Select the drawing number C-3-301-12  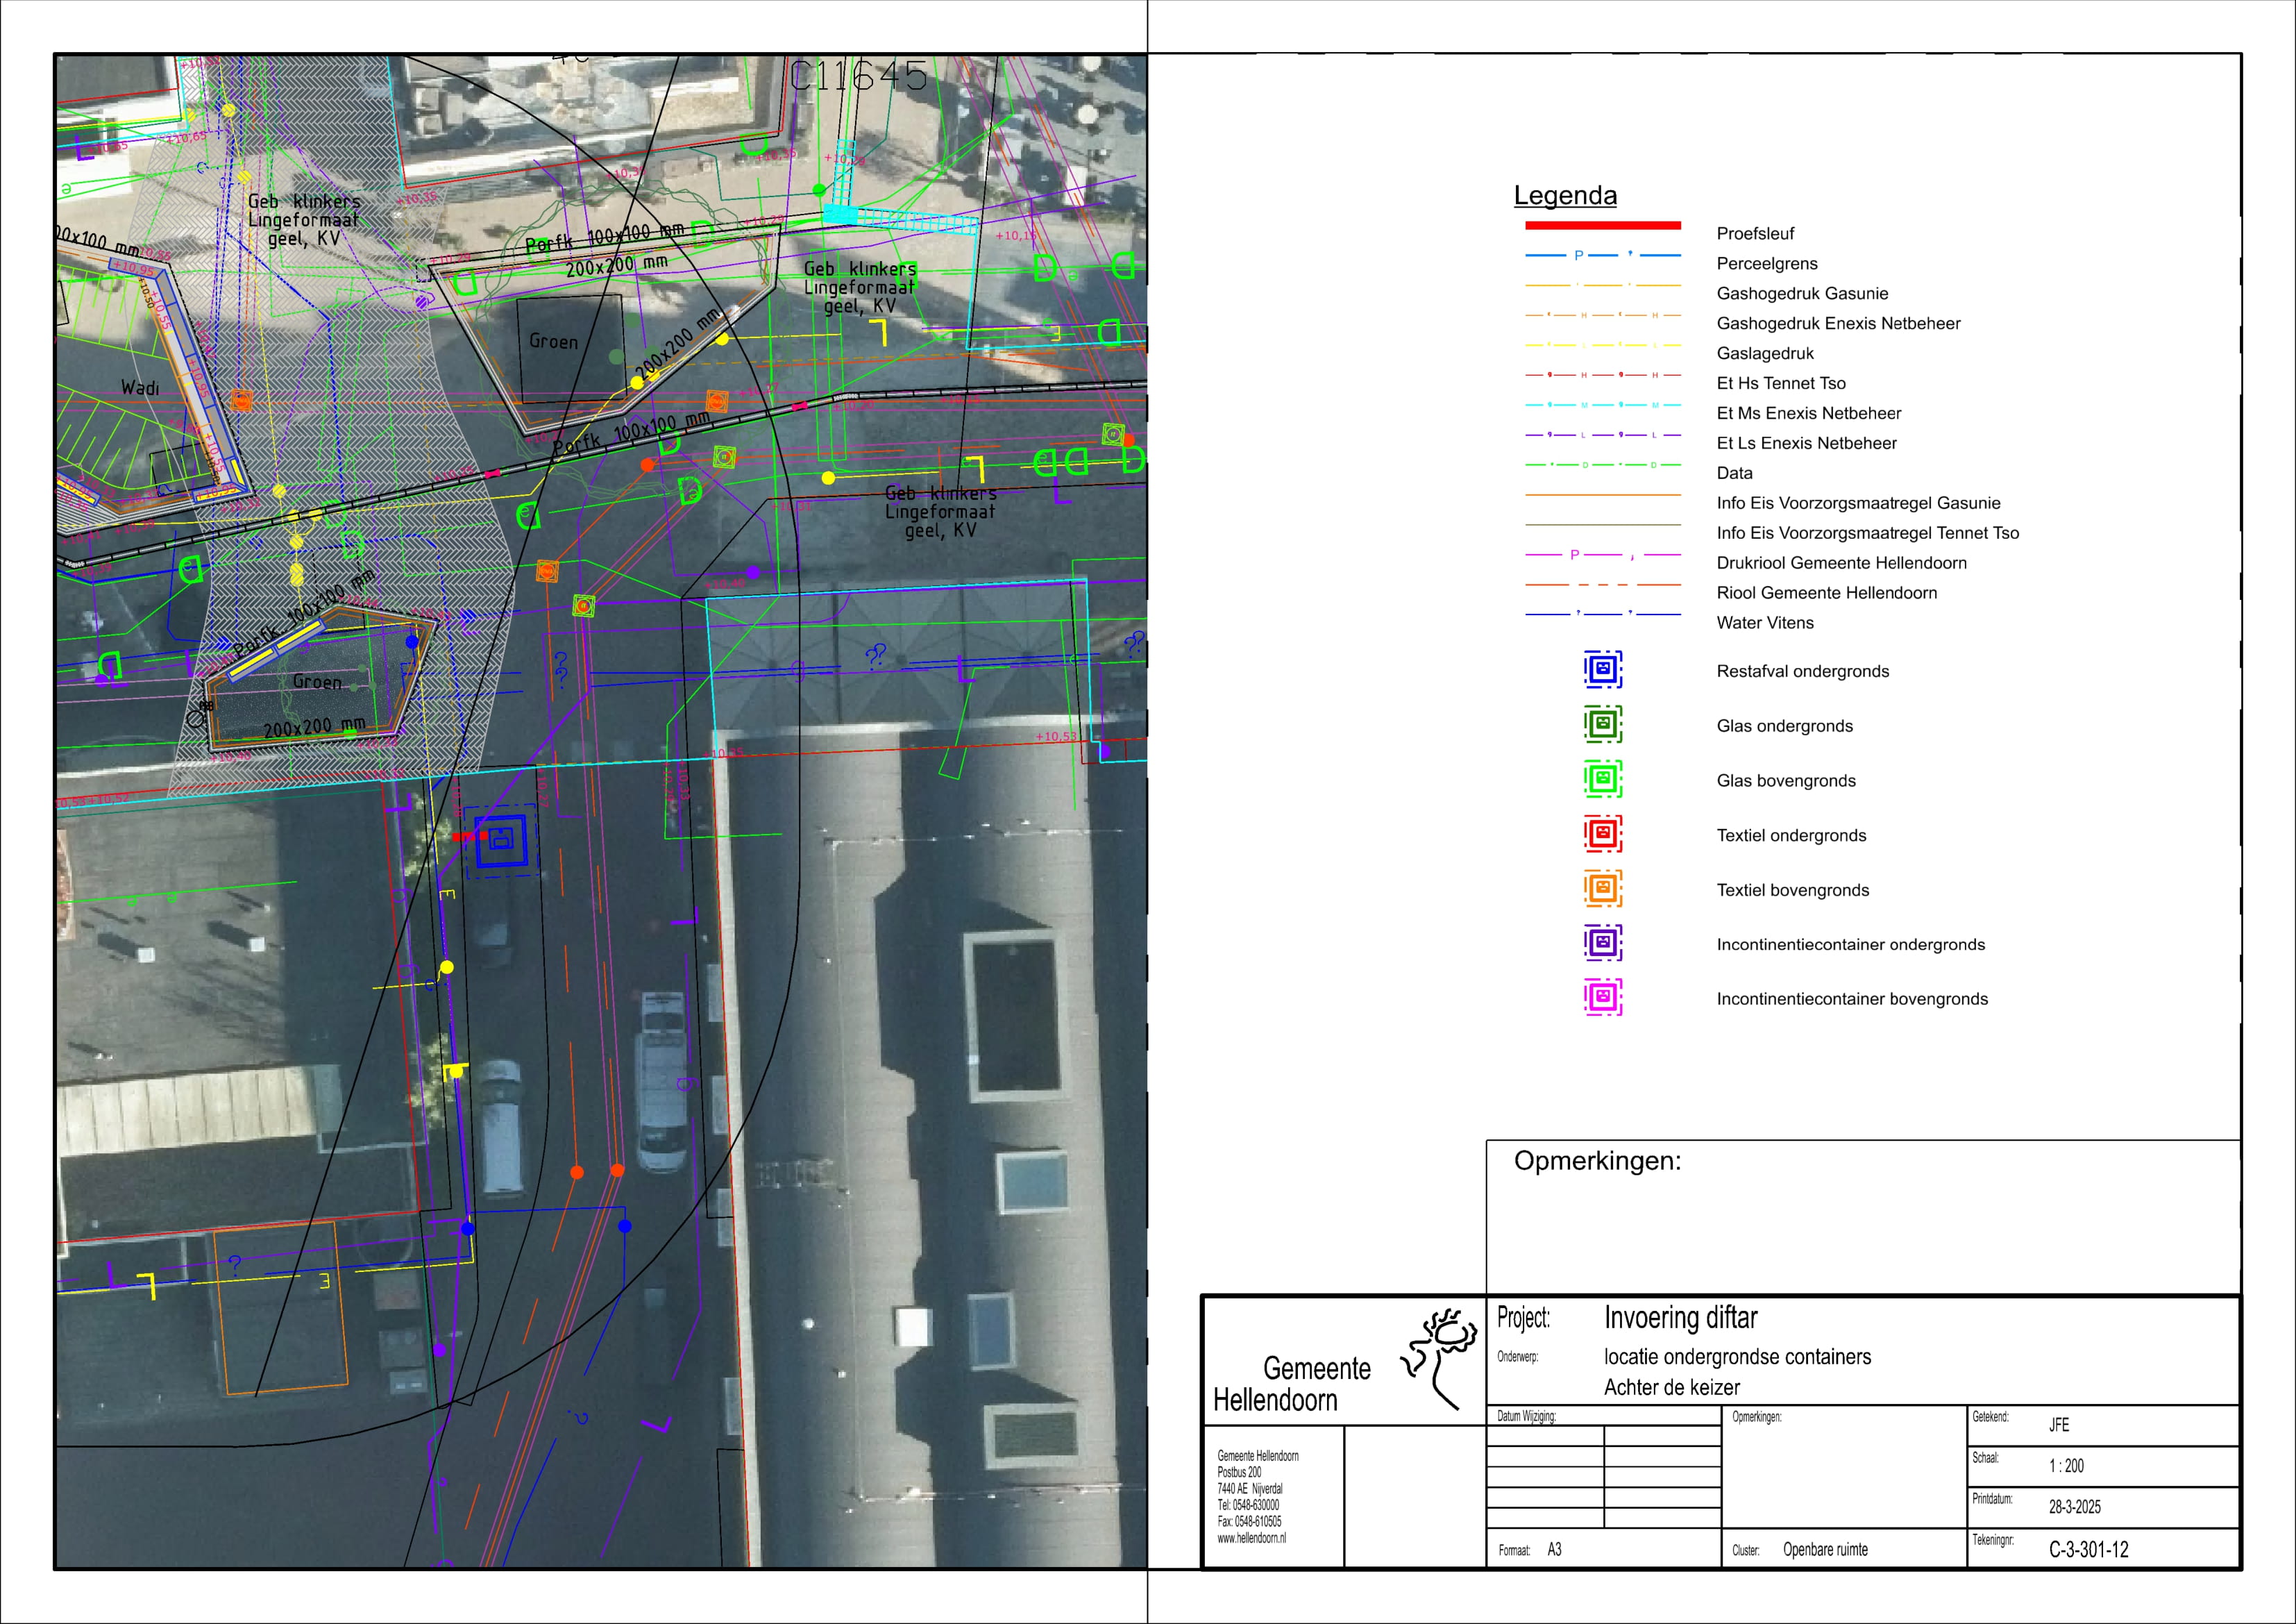point(2088,1550)
